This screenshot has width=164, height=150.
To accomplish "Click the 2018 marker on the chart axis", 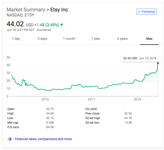I will point(137,99).
